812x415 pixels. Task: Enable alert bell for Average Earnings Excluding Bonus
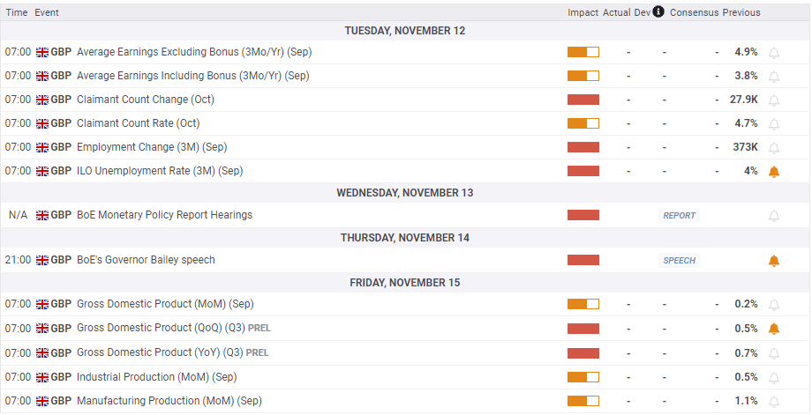click(x=774, y=52)
